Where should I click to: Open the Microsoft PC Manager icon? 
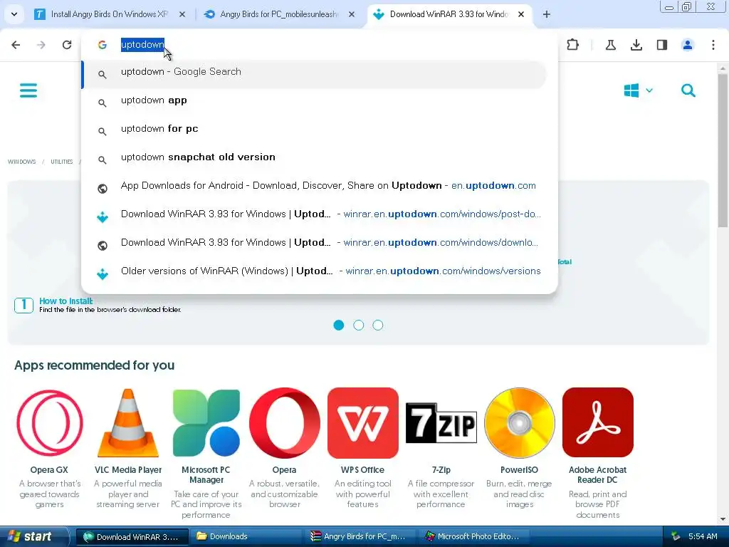206,423
